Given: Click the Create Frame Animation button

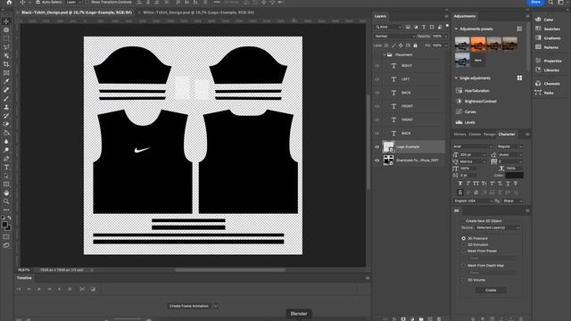Looking at the screenshot, I should (189, 306).
